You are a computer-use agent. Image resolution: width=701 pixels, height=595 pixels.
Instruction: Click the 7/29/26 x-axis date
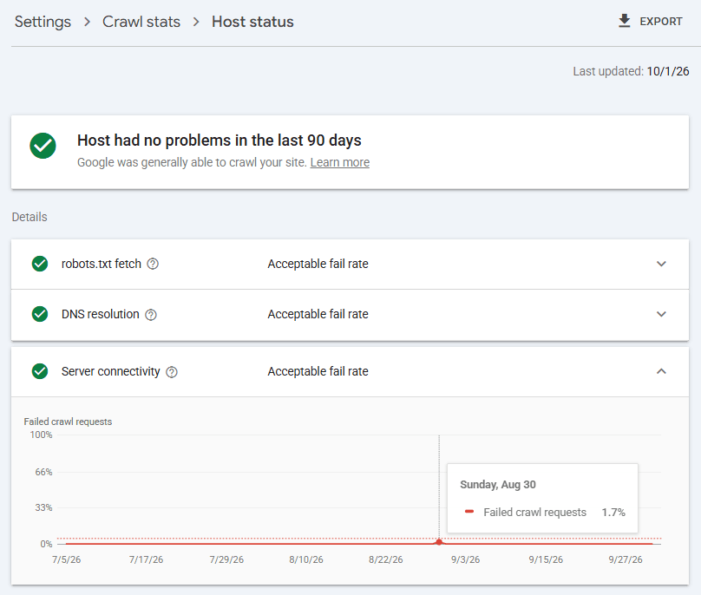pyautogui.click(x=226, y=559)
